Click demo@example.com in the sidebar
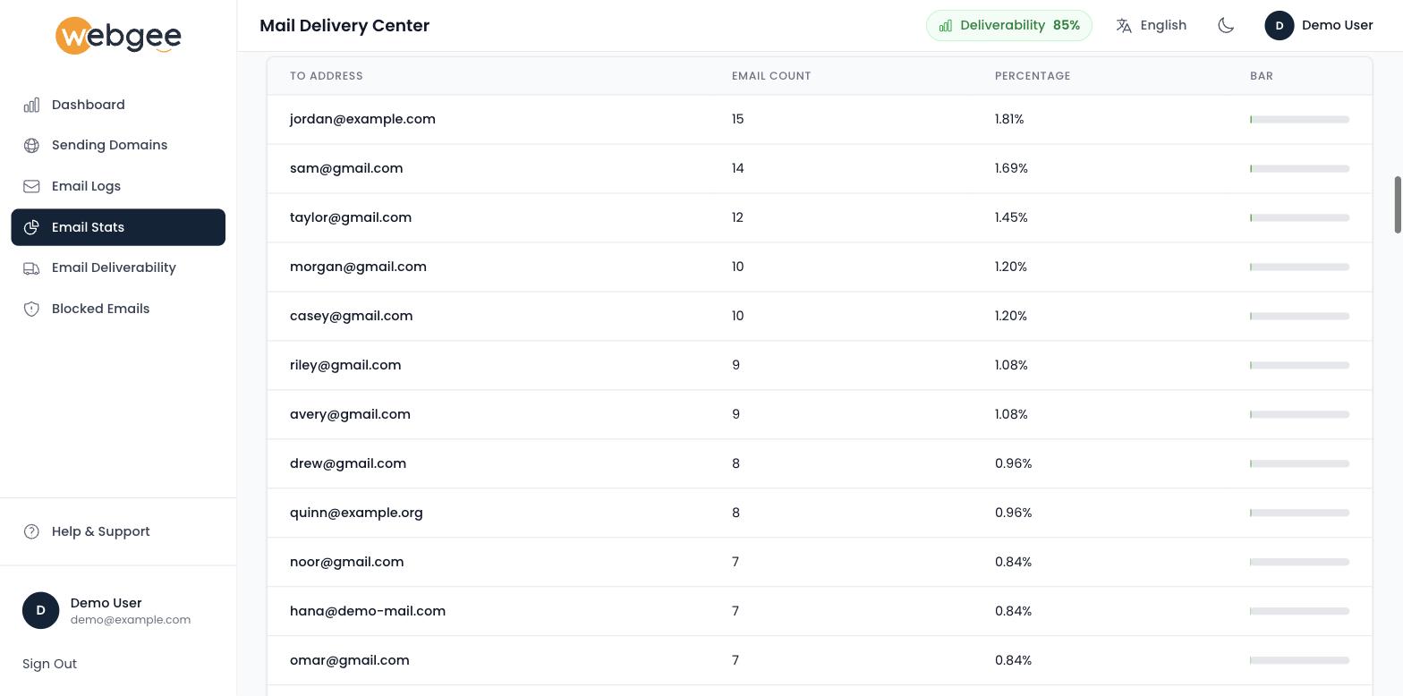Image resolution: width=1403 pixels, height=696 pixels. (131, 620)
